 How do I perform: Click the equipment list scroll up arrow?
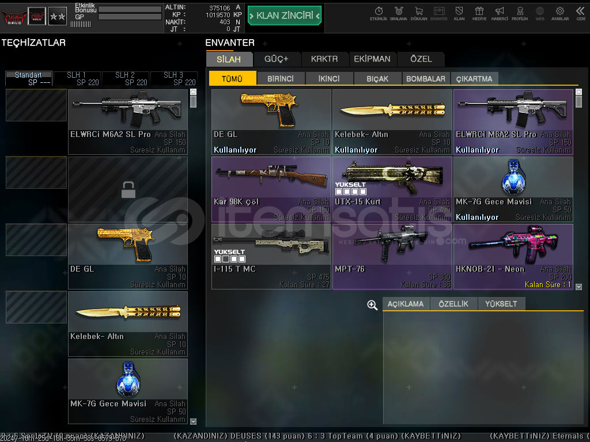pyautogui.click(x=194, y=92)
